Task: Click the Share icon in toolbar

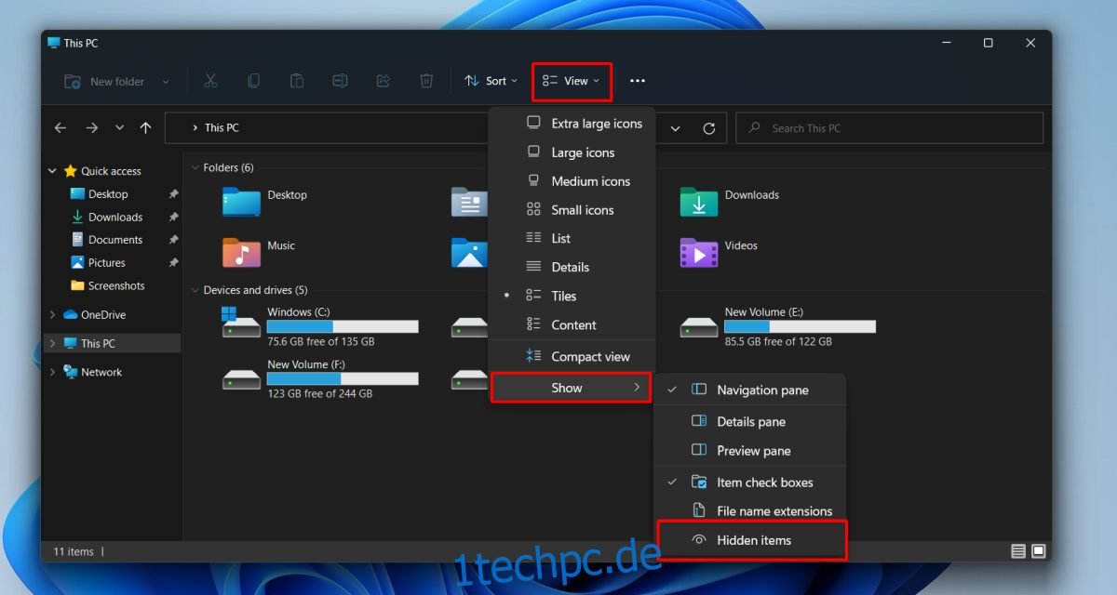Action: coord(383,81)
